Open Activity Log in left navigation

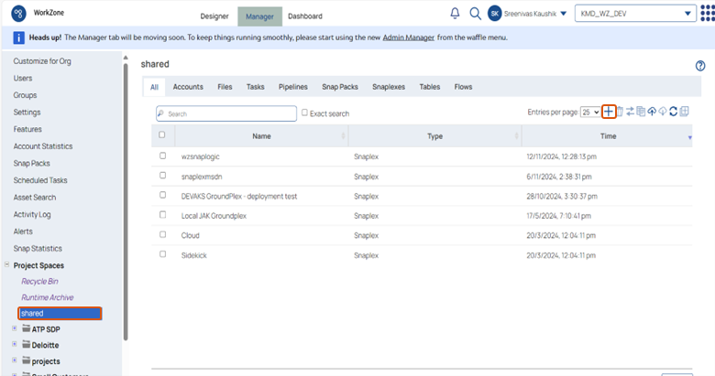pyautogui.click(x=32, y=214)
